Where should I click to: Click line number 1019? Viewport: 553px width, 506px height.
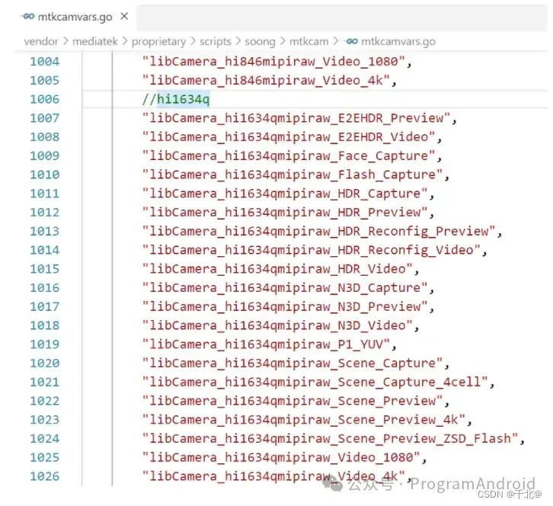click(44, 344)
